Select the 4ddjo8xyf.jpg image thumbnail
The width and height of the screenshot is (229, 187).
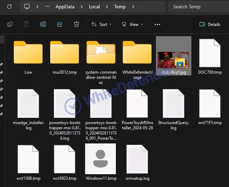173,57
